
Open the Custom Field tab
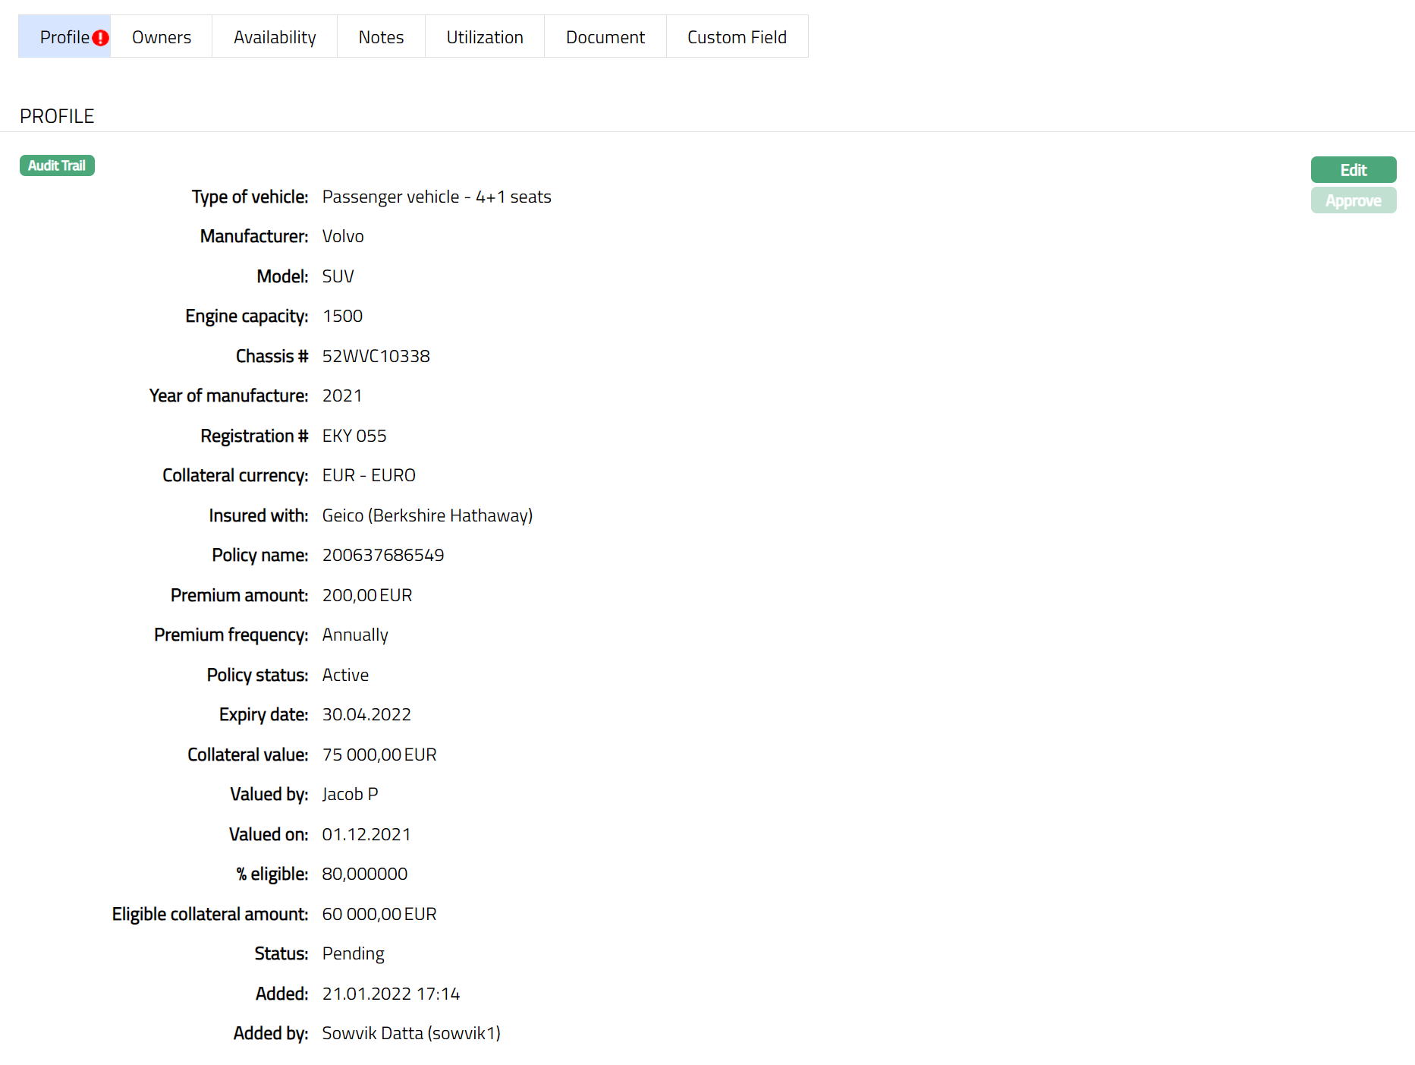[736, 37]
